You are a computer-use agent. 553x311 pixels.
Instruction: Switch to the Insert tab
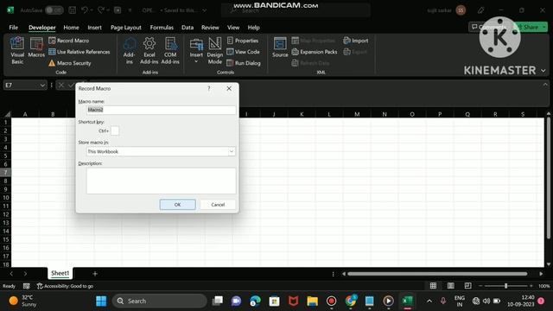pyautogui.click(x=94, y=28)
